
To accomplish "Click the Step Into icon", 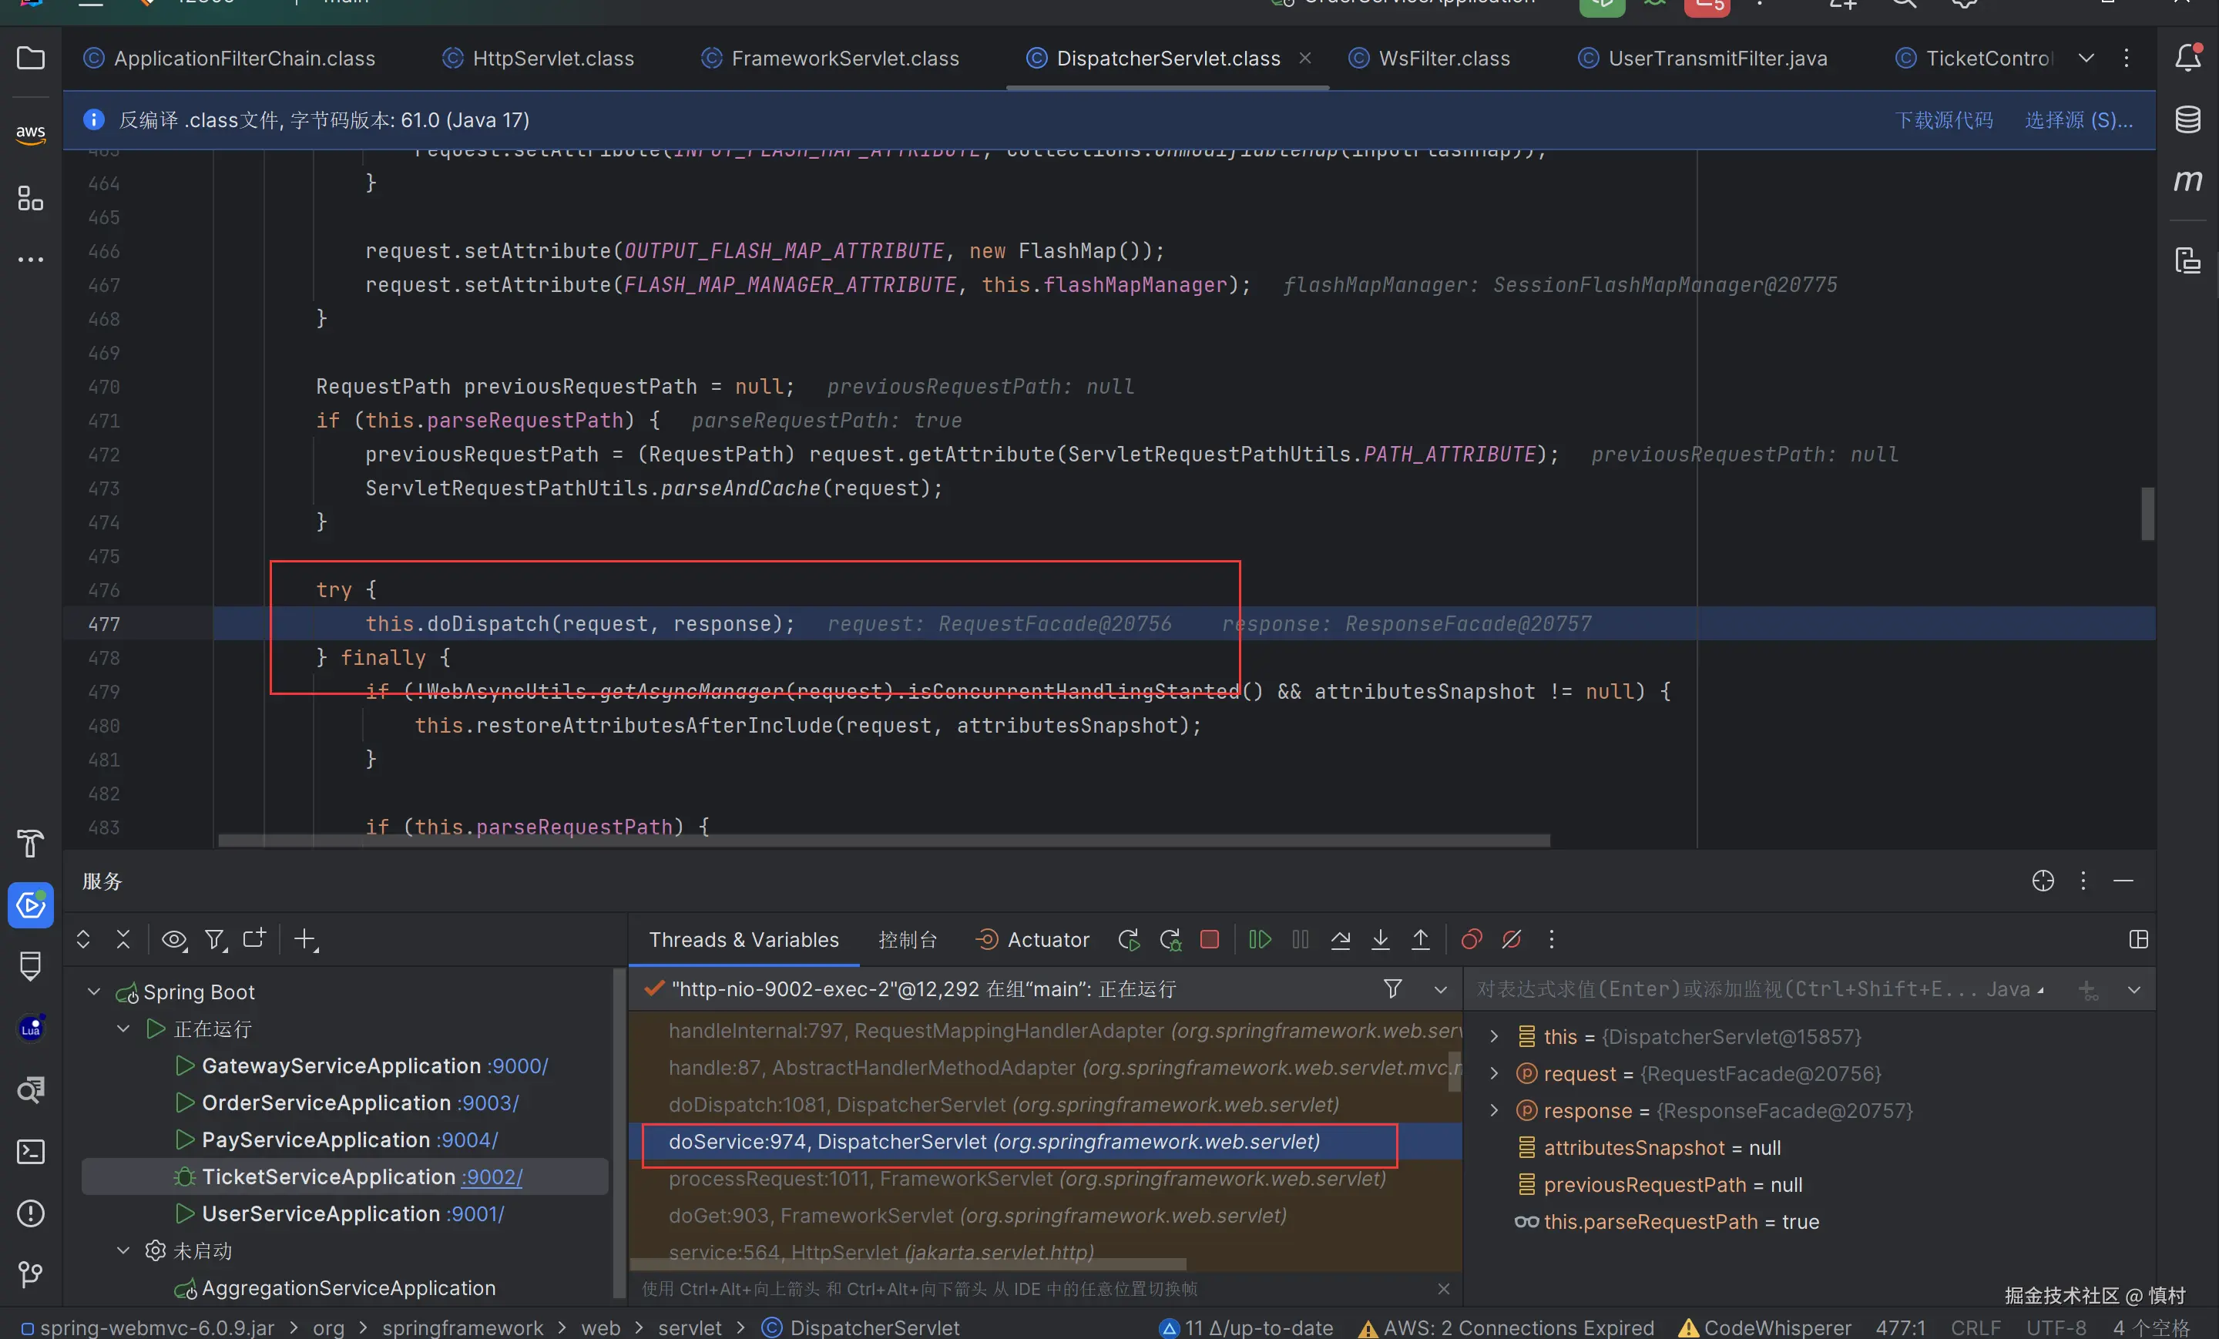I will tap(1380, 940).
